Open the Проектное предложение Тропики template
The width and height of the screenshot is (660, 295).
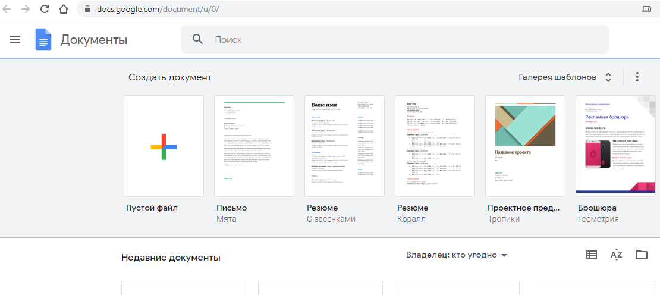[525, 146]
